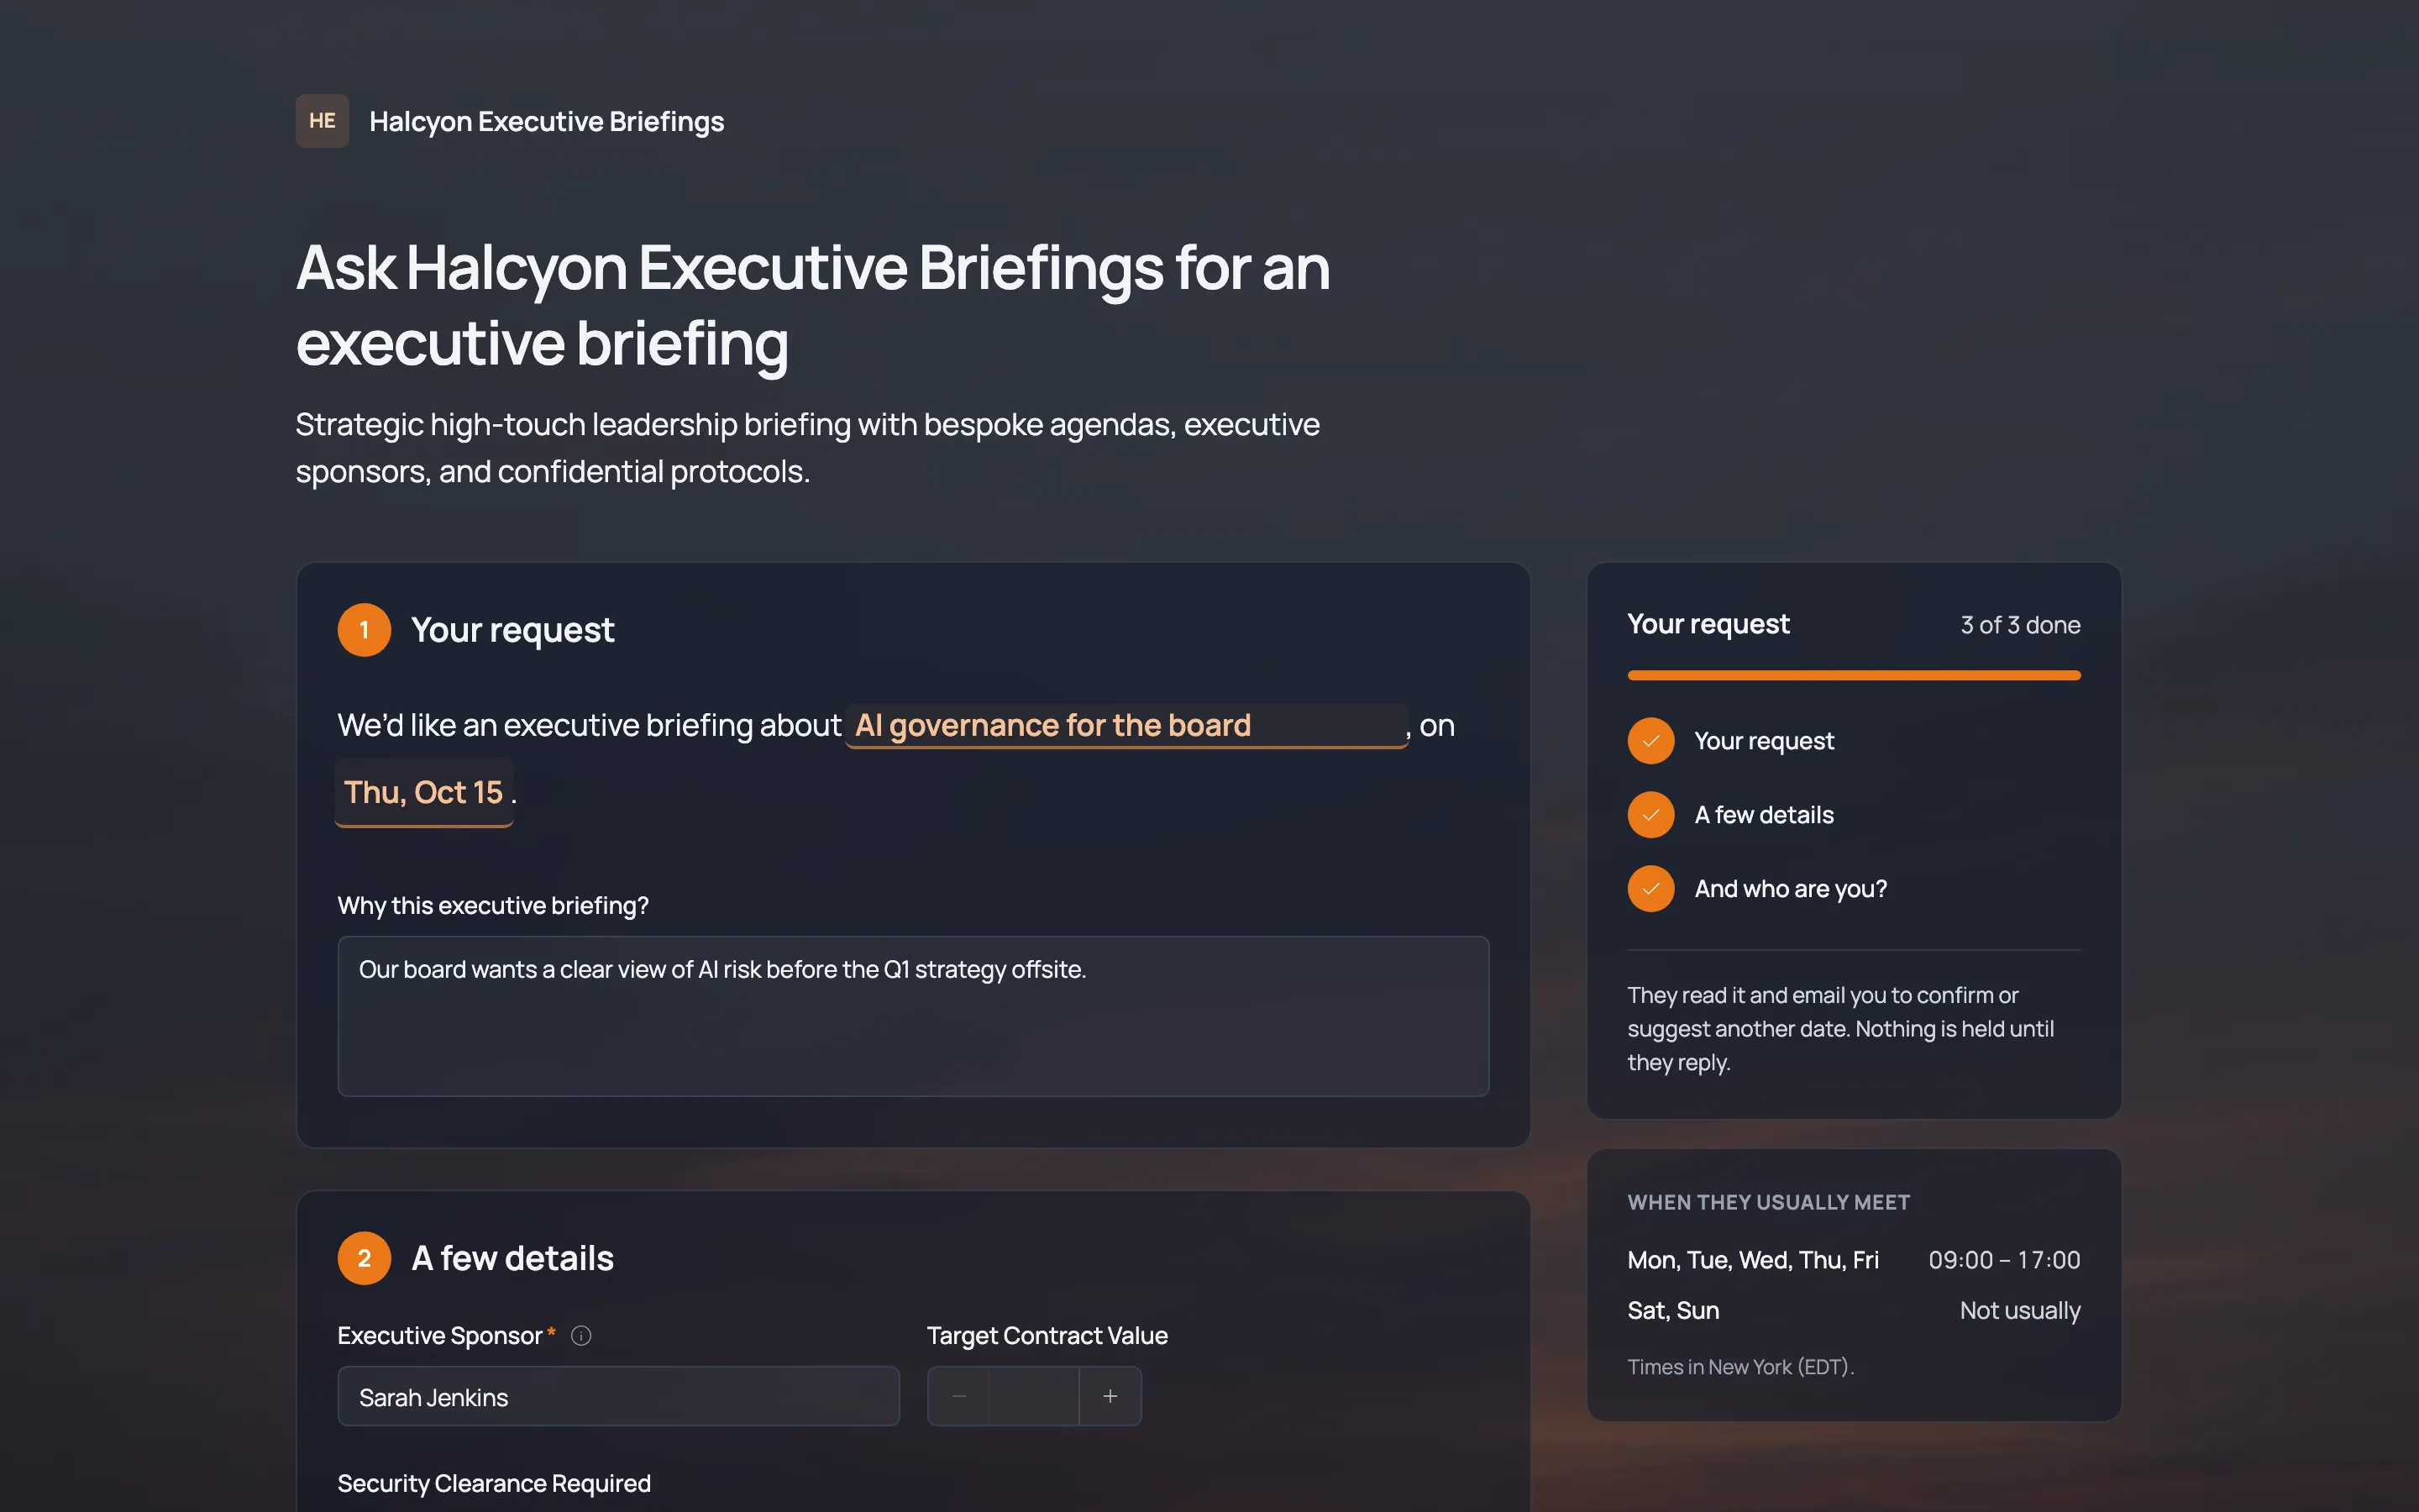Screen dimensions: 2419x1512
Task: Click the 'Sat, Sun' schedule row
Action: 1853,1310
